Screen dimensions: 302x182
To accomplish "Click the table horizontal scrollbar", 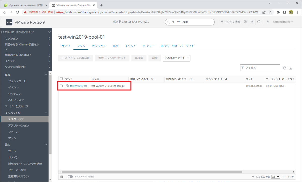I will (x=152, y=172).
